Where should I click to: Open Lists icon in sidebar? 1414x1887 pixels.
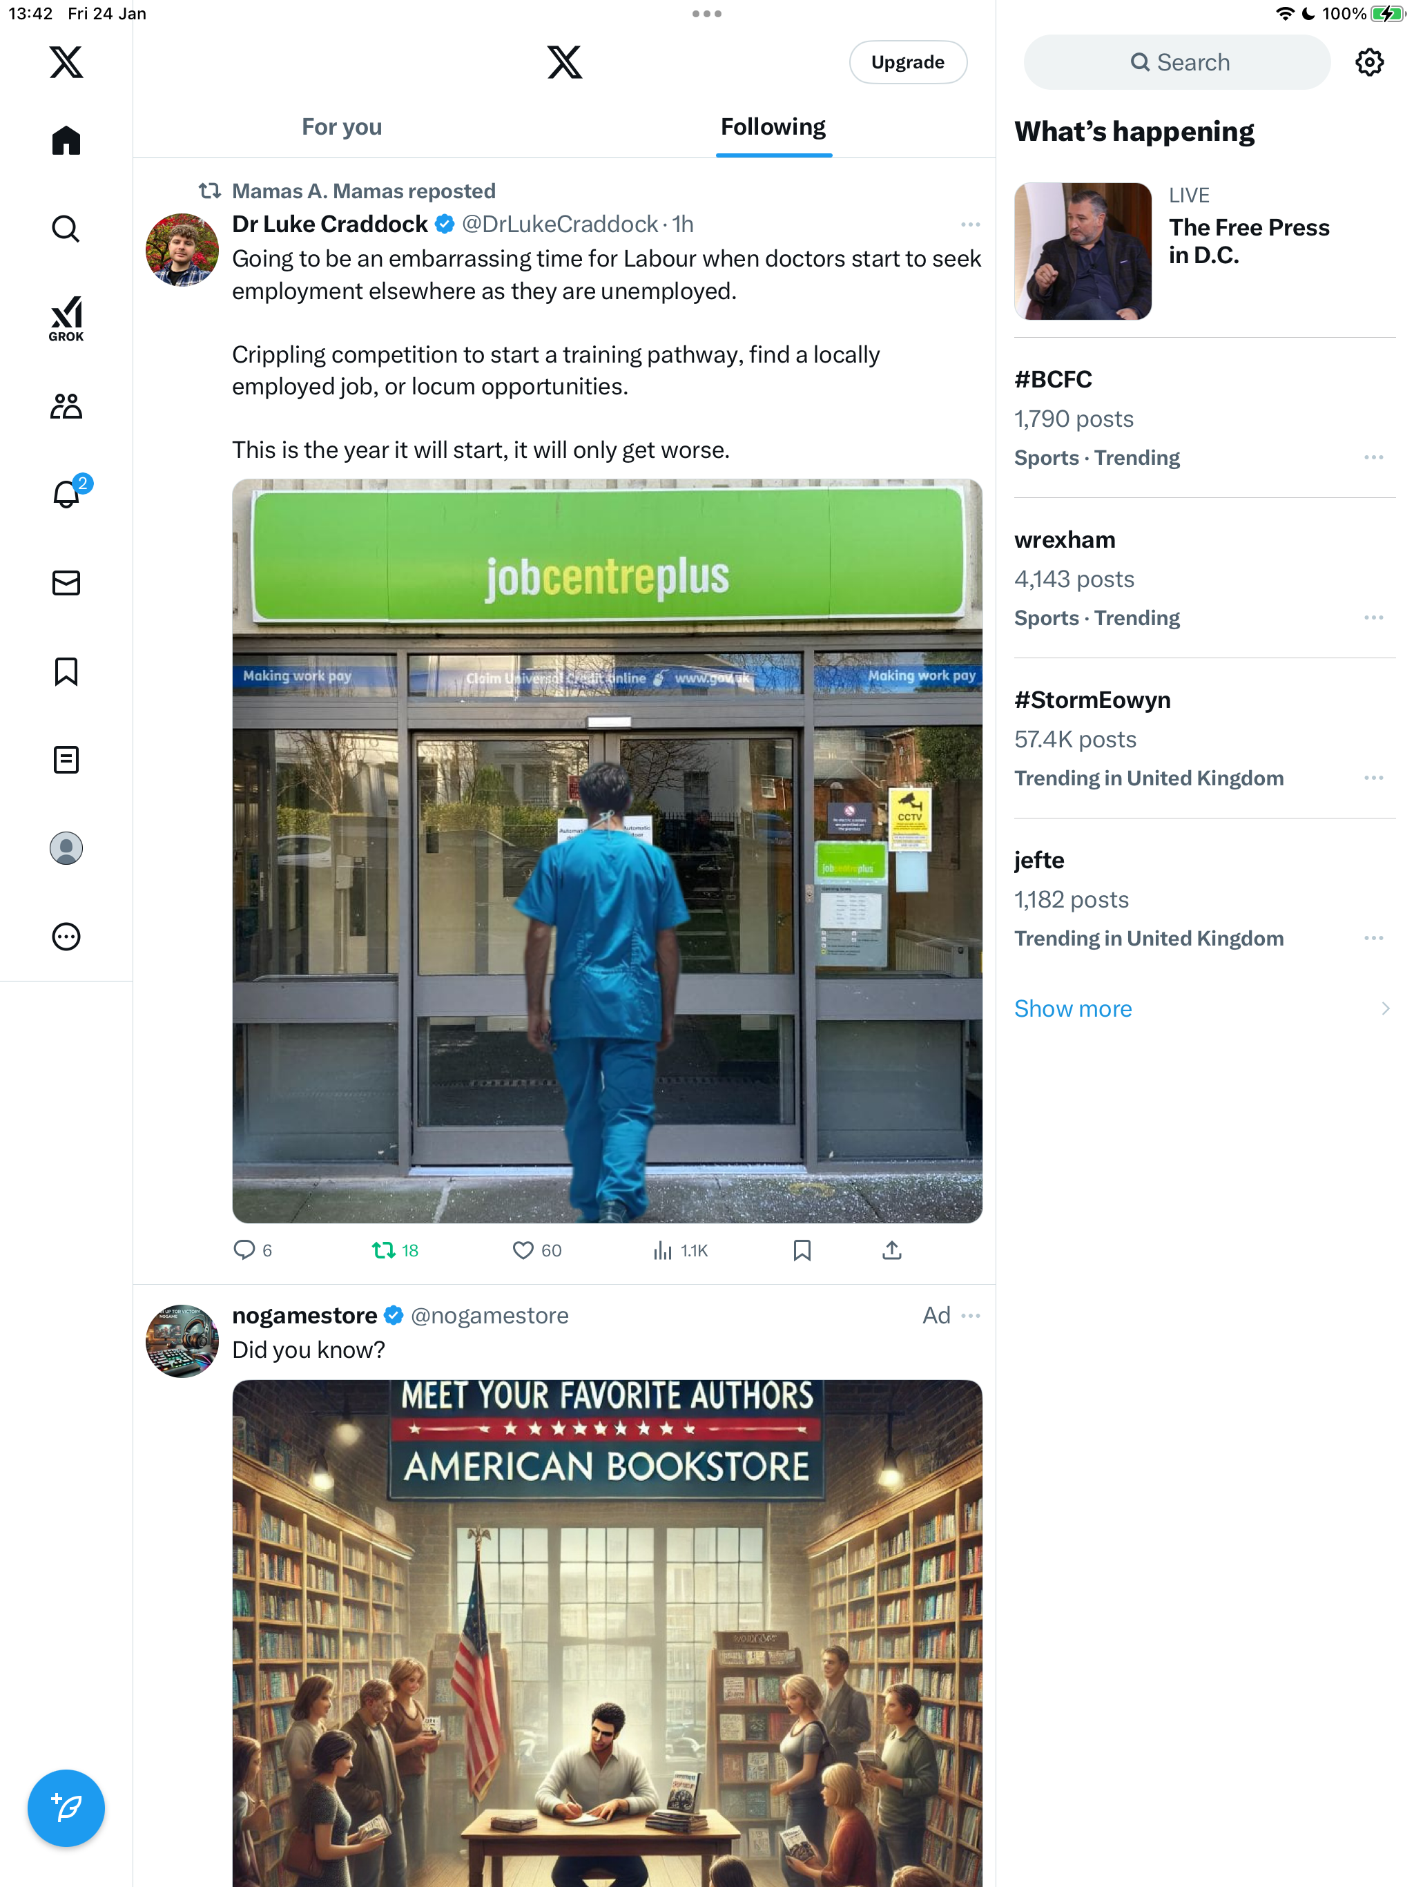tap(66, 759)
